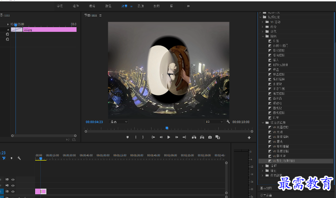
Task: Click the Add Marker button in Program monitor
Action: click(x=128, y=137)
